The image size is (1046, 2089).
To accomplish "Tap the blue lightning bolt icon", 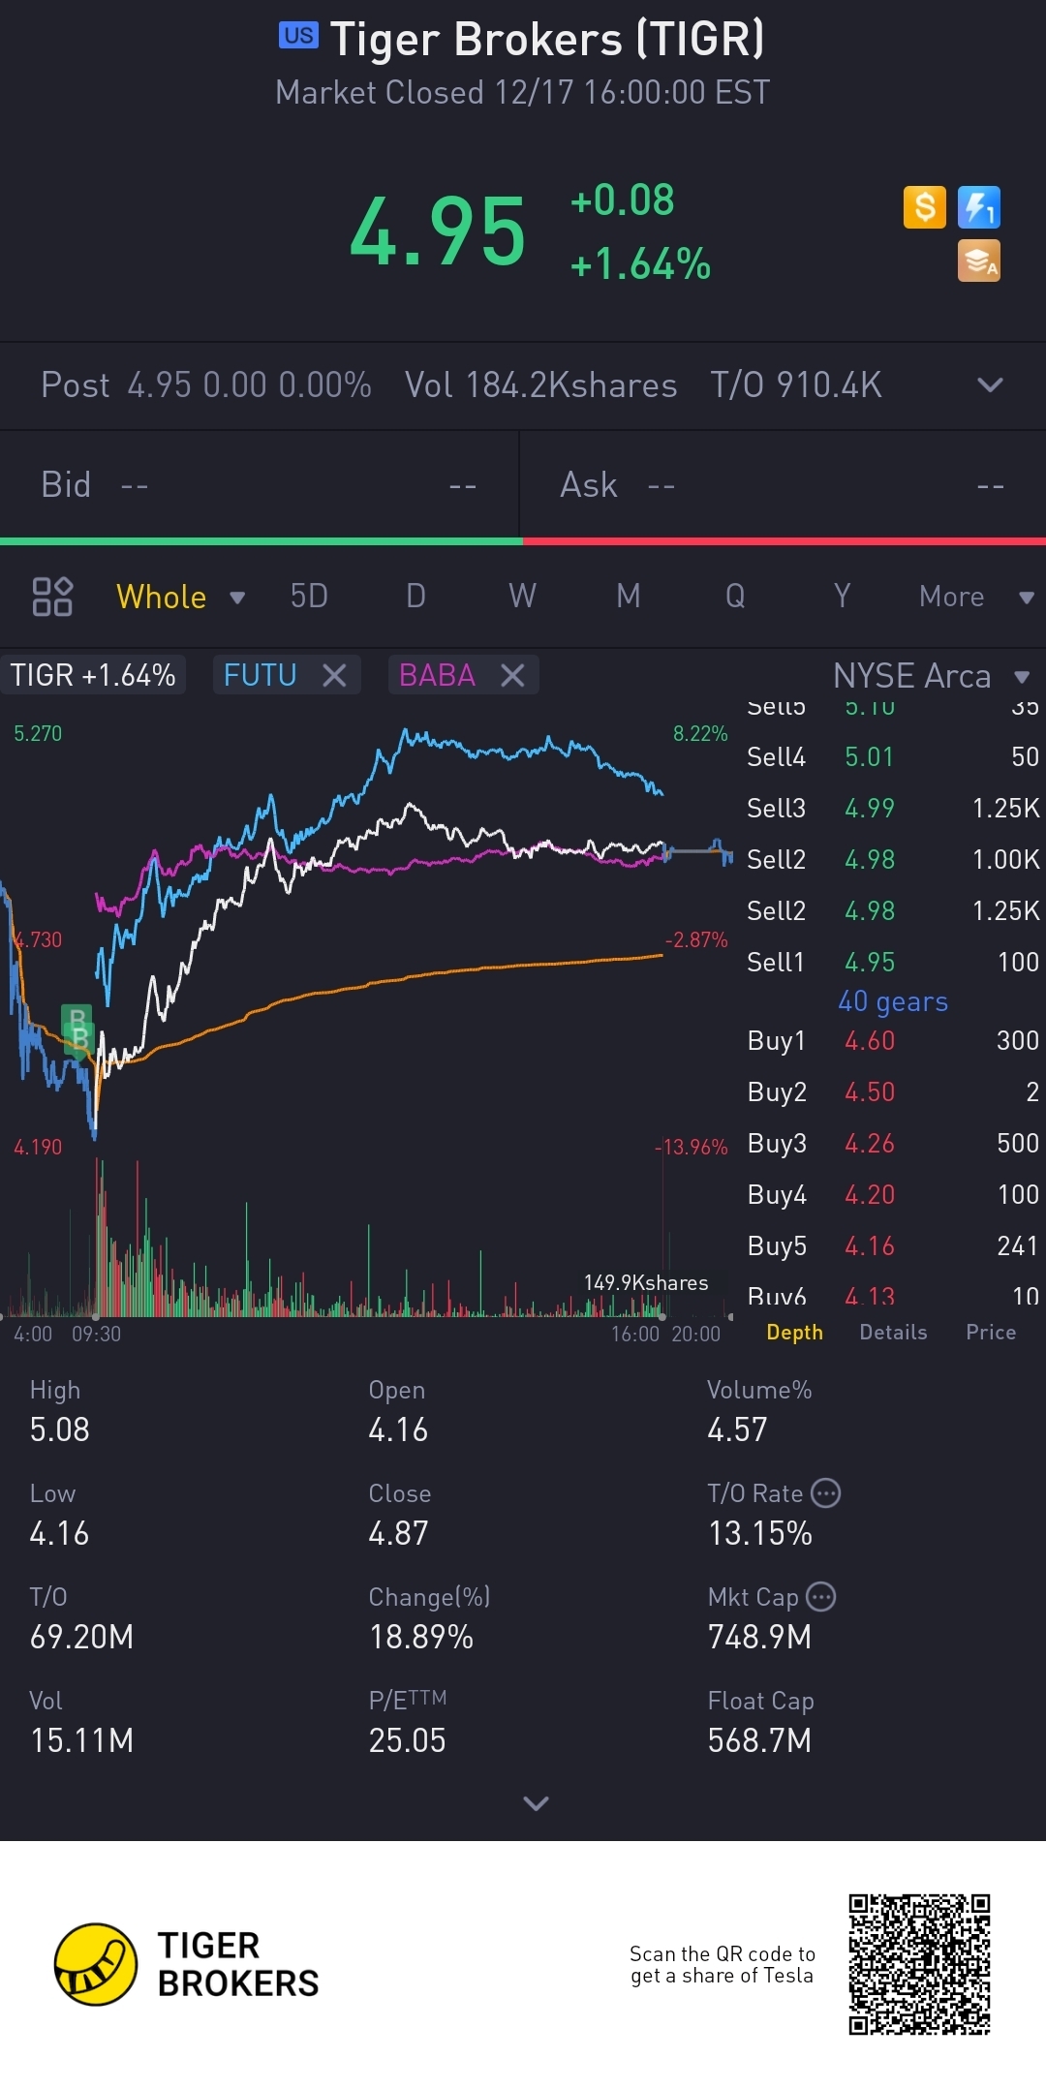I will 978,207.
